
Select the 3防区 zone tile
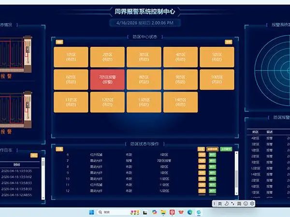click(144, 57)
